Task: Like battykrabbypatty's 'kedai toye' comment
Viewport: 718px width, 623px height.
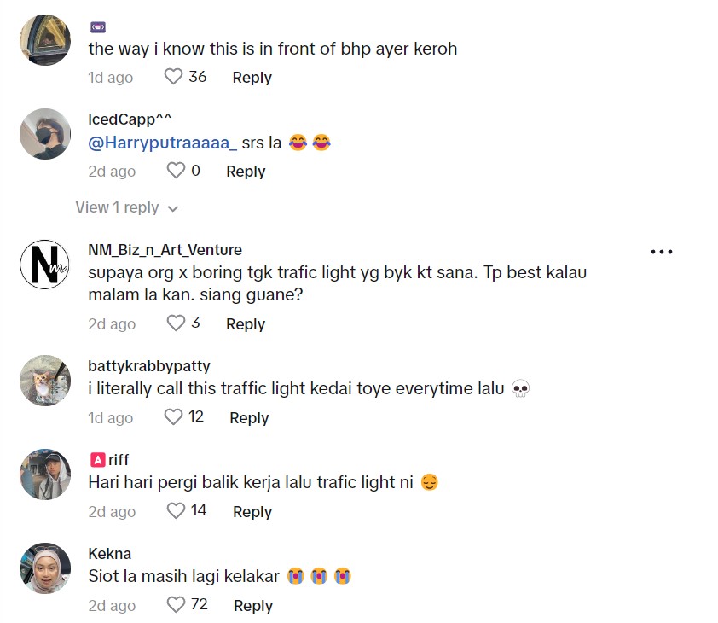Action: (173, 417)
